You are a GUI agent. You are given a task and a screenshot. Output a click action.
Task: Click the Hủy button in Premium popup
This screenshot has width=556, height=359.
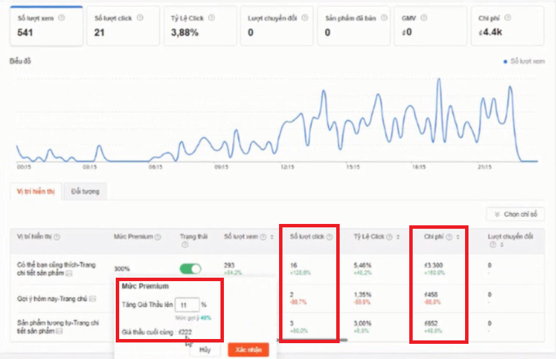(x=204, y=350)
